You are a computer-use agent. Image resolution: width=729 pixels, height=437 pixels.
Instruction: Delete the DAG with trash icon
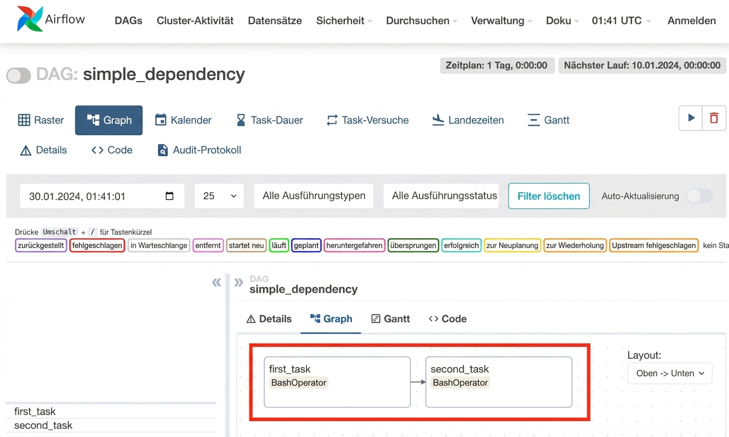[714, 118]
